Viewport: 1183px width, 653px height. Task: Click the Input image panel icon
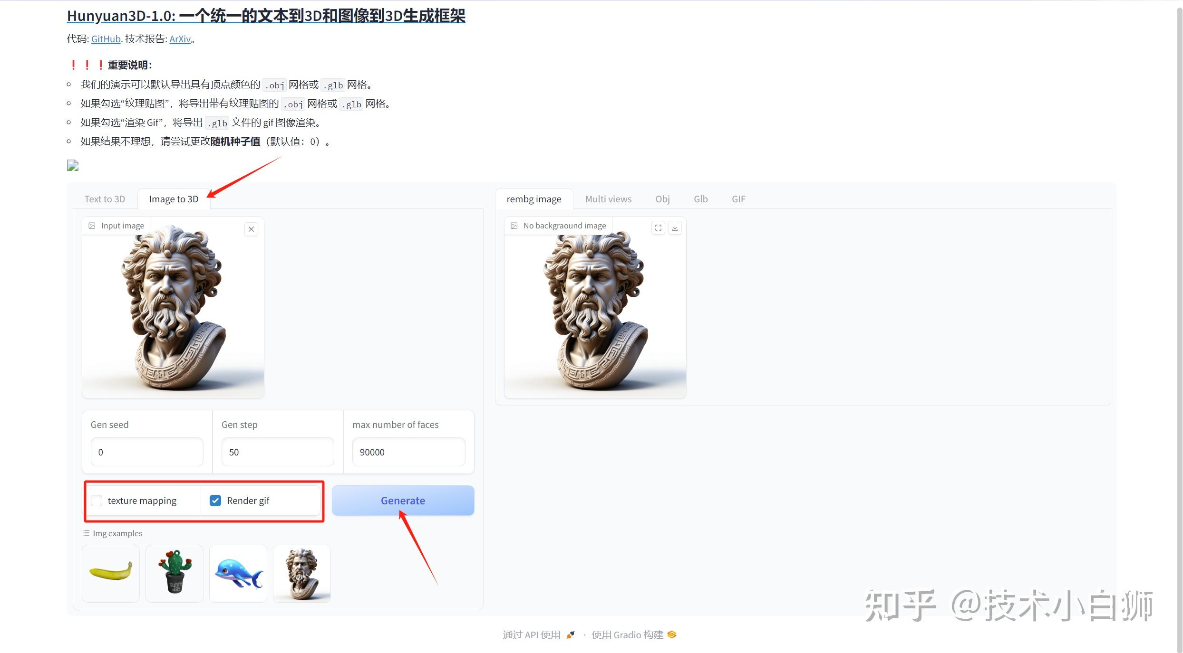coord(92,226)
